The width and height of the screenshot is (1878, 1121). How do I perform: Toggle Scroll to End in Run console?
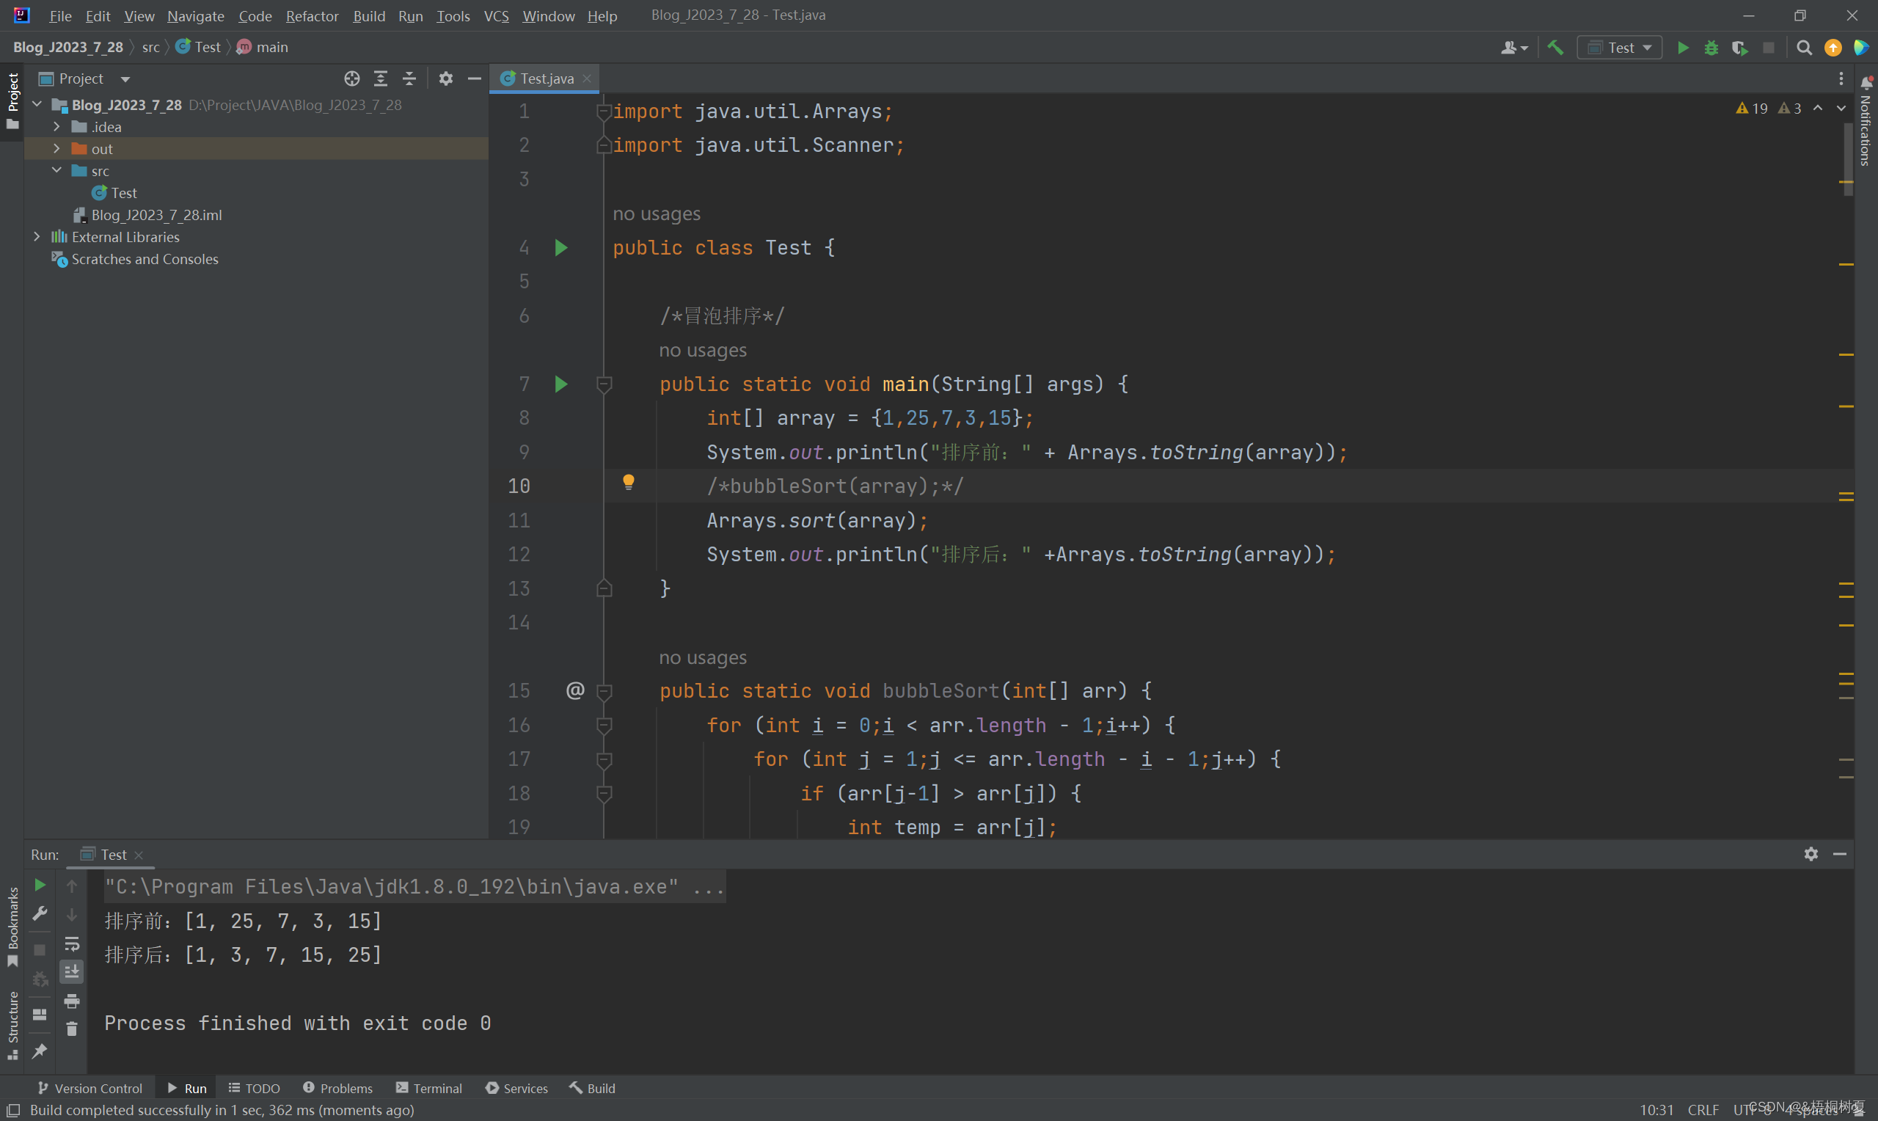(72, 971)
